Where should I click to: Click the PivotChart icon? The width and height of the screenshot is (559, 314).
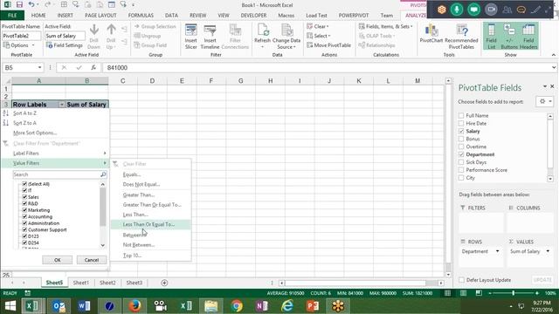click(x=431, y=34)
